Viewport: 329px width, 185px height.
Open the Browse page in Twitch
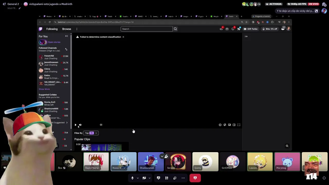click(x=67, y=29)
